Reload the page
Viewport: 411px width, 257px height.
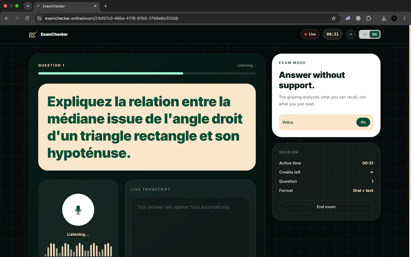click(x=27, y=18)
